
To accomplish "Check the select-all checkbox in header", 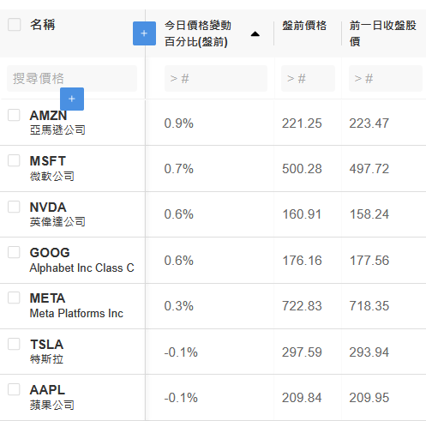I will point(15,25).
